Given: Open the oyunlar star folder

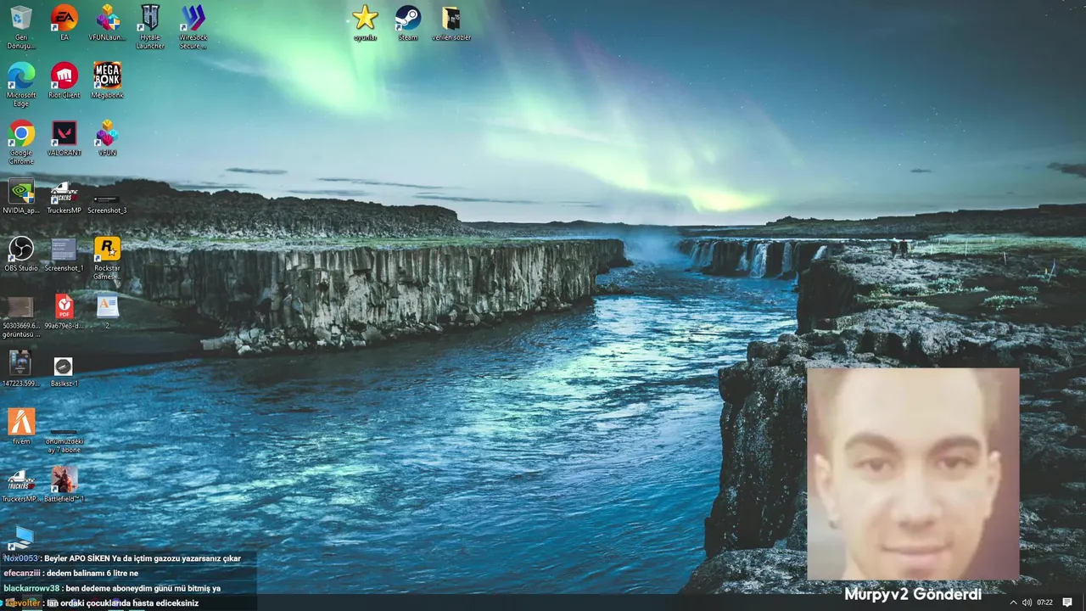Looking at the screenshot, I should (365, 23).
